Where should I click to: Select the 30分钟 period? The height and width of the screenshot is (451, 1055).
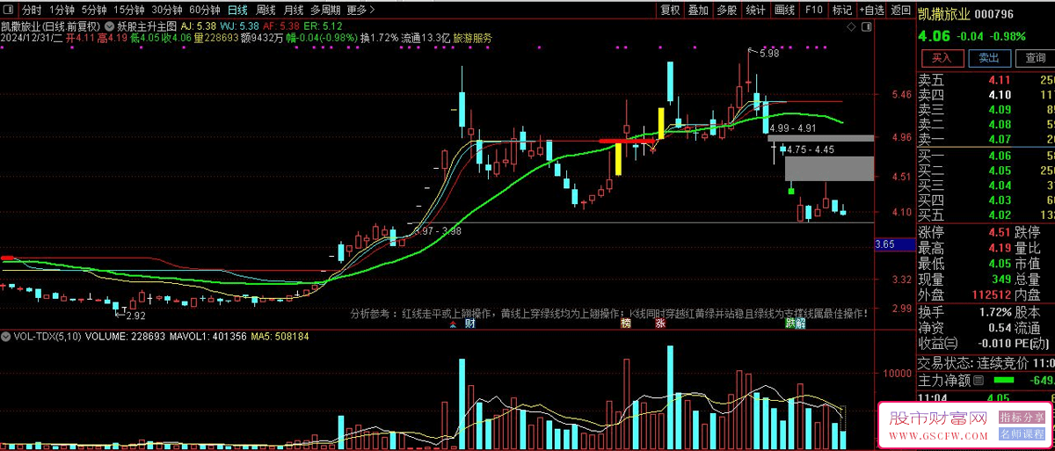(x=167, y=11)
